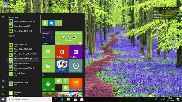Viewport: 182px width, 102px height.
Task: Click the Create tile group heading
Action: (44, 29)
